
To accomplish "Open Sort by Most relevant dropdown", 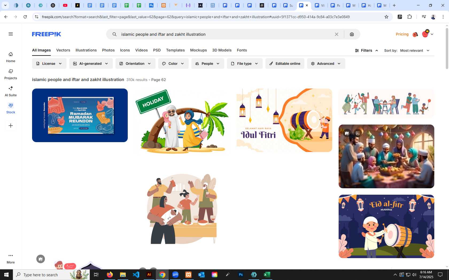I will [x=407, y=50].
